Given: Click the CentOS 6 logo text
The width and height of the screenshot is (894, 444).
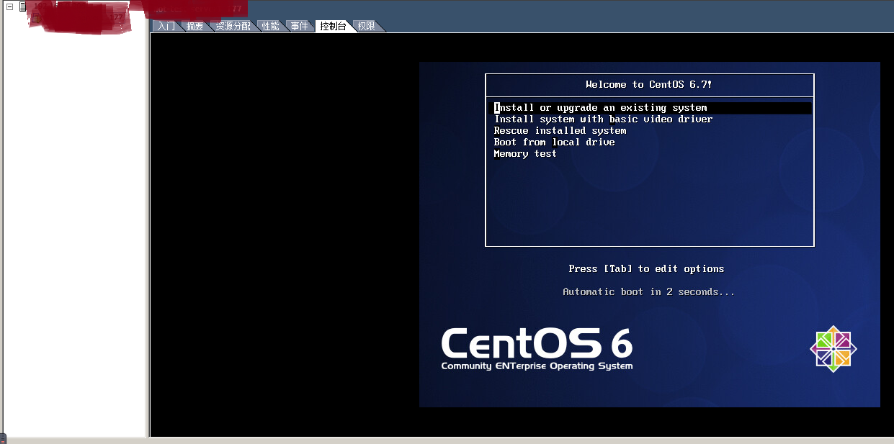Looking at the screenshot, I should click(537, 343).
